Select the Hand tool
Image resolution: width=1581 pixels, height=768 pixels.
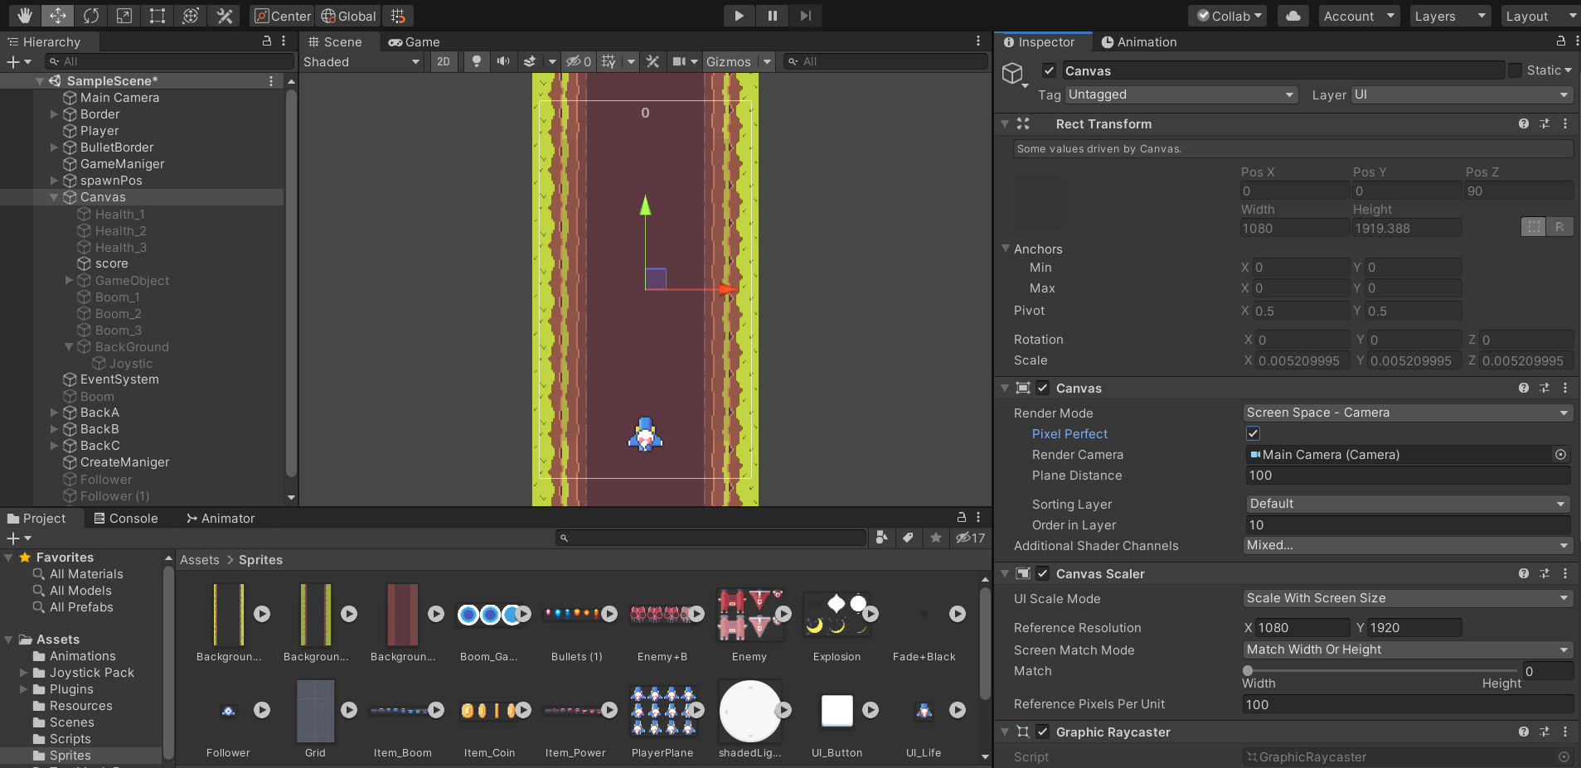24,16
